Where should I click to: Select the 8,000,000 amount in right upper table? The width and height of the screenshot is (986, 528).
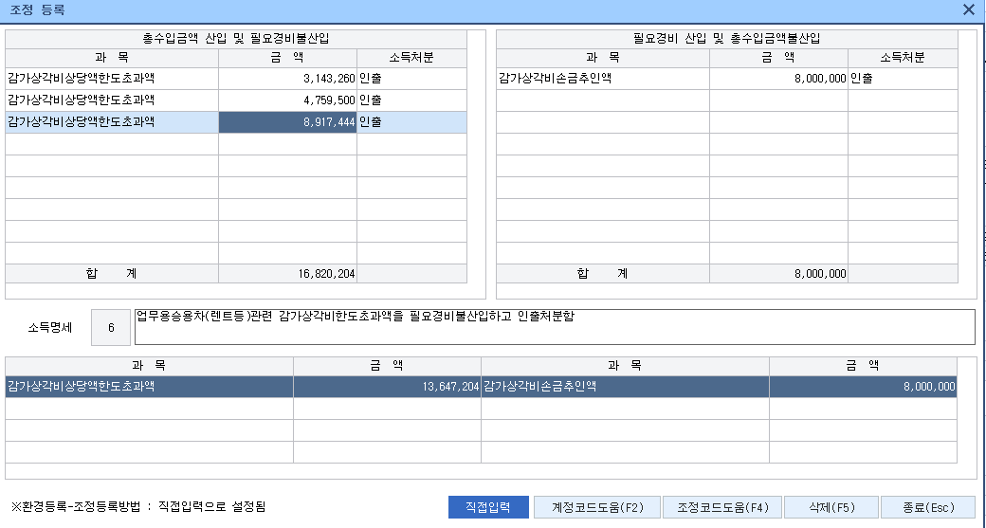pyautogui.click(x=777, y=79)
